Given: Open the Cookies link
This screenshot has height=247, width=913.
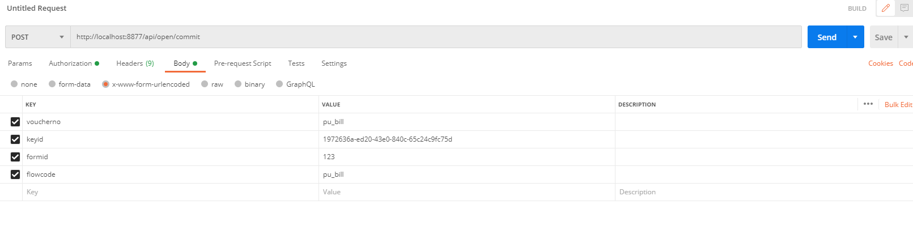Looking at the screenshot, I should [x=881, y=63].
